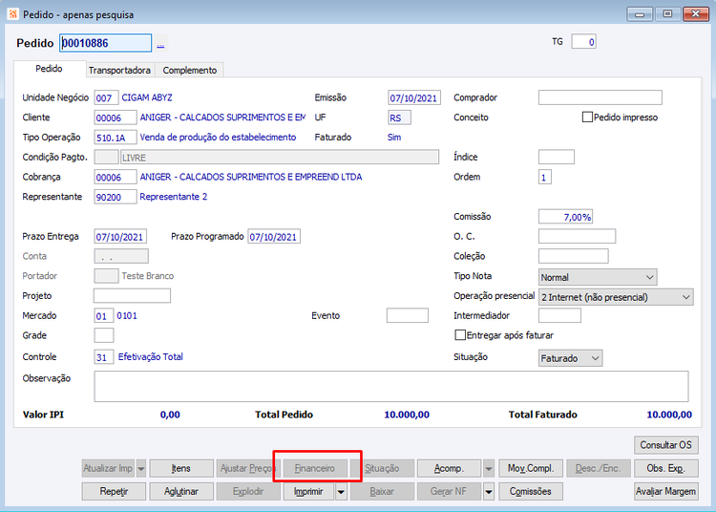Click into the Observação text area
716x512 pixels.
pos(391,387)
